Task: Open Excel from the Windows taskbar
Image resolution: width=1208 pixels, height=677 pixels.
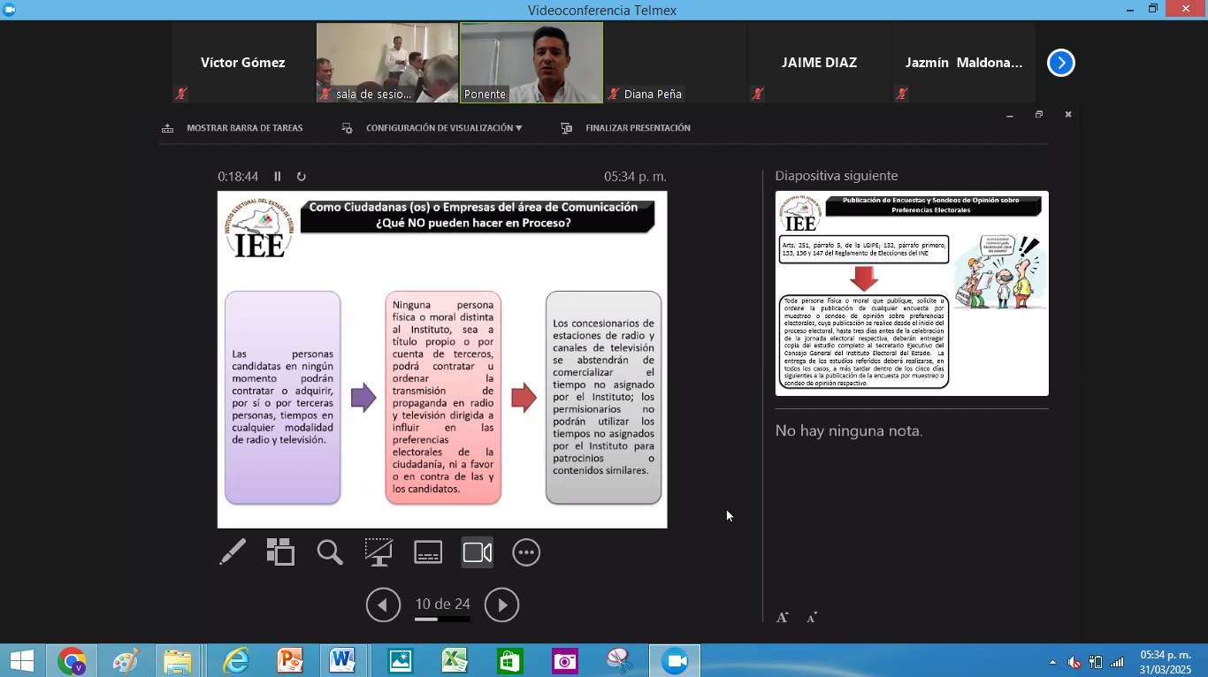Action: coord(454,660)
